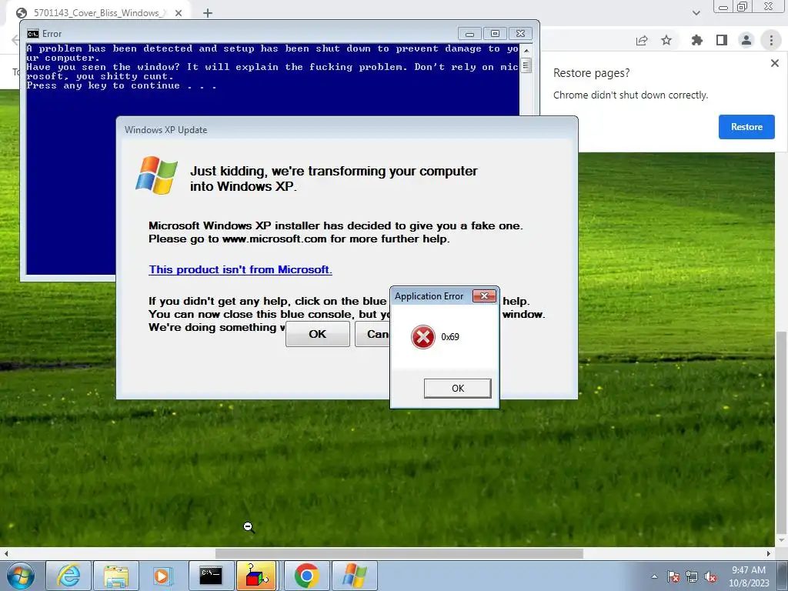Click the Windows XP Update title bar text

[166, 129]
